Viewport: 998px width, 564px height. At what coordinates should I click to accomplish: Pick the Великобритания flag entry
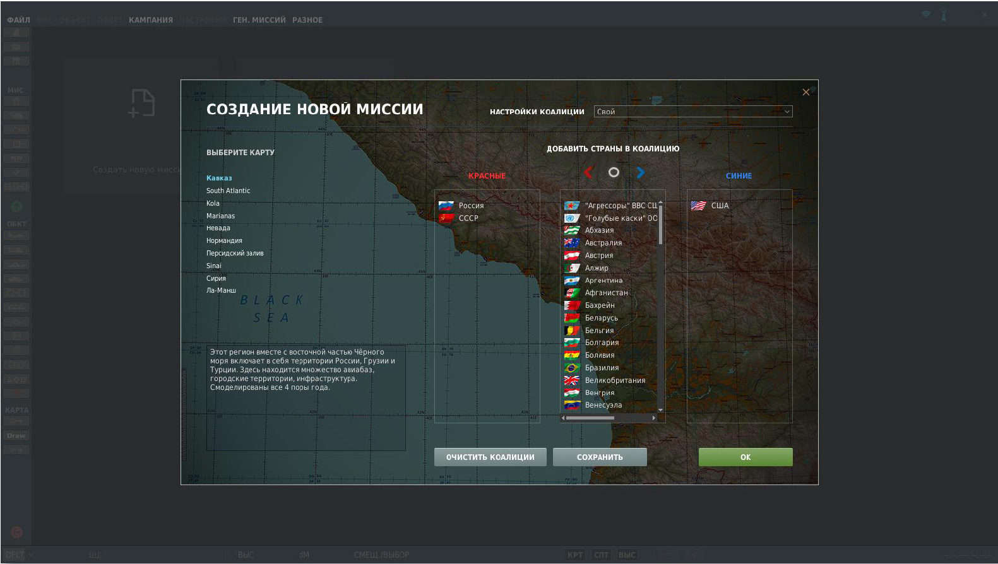pos(572,380)
